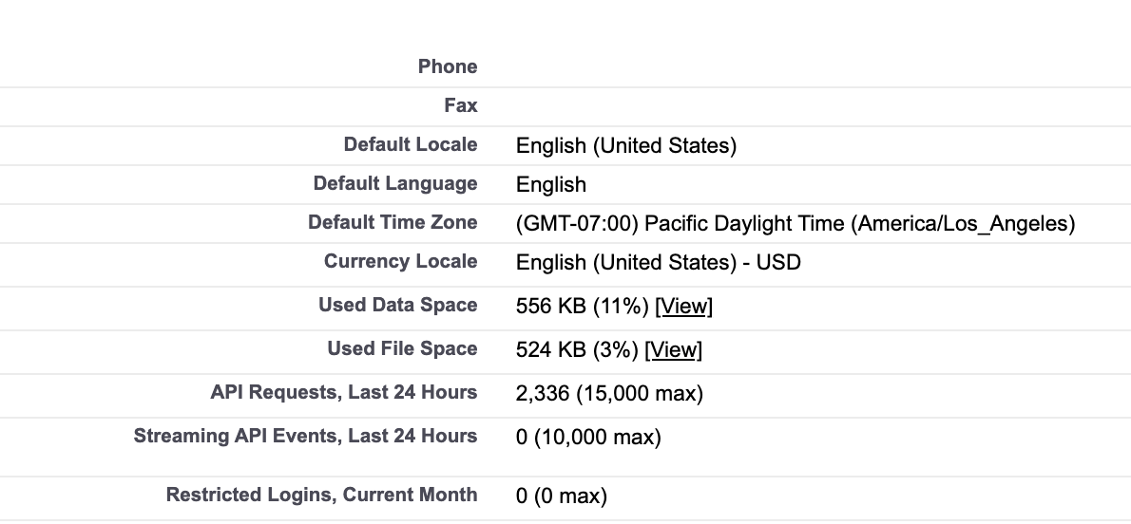Select the Fax field label
This screenshot has height=524, width=1131.
[x=461, y=106]
